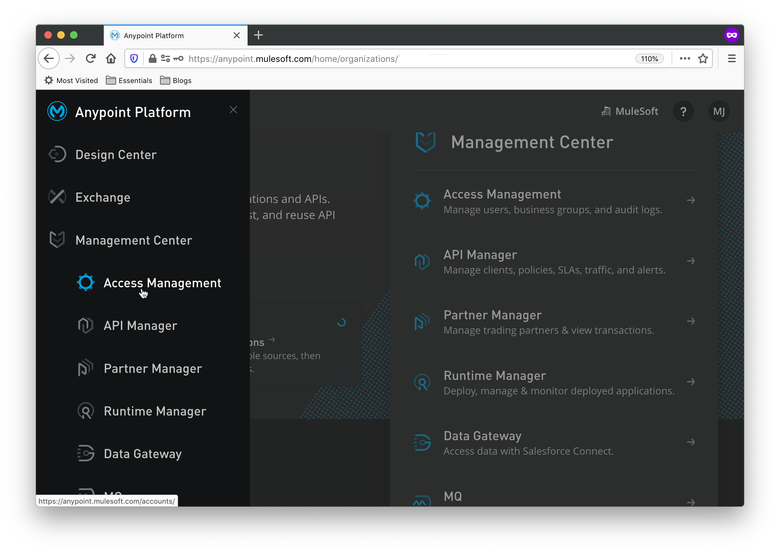
Task: Bookmark this page with the star icon
Action: (x=703, y=59)
